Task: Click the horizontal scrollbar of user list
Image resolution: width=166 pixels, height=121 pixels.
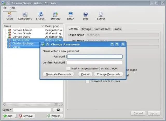Action: pos(31,105)
